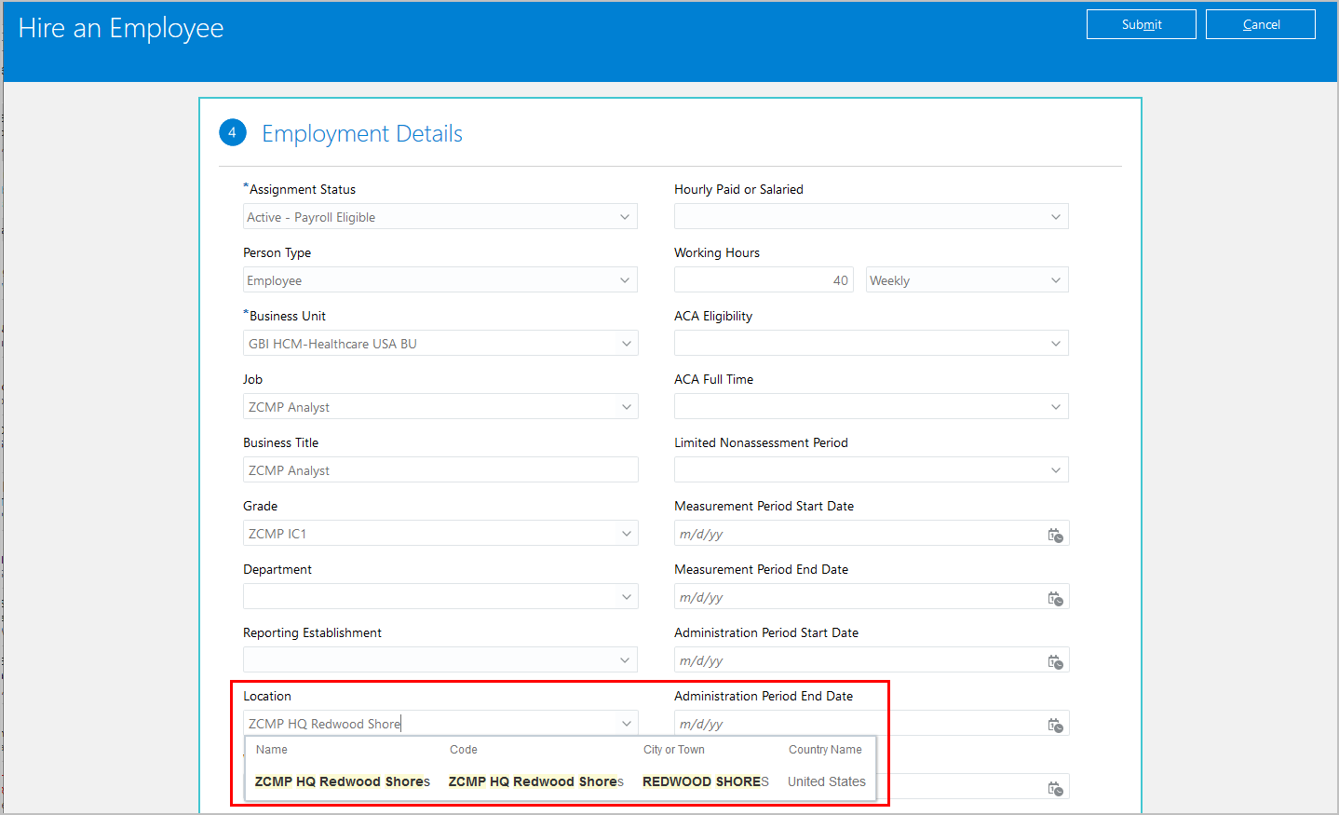Screen dimensions: 1339x815
Task: Click the Location search input field
Action: (x=428, y=724)
